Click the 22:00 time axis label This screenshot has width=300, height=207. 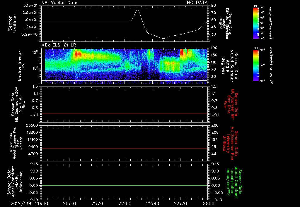(125, 203)
